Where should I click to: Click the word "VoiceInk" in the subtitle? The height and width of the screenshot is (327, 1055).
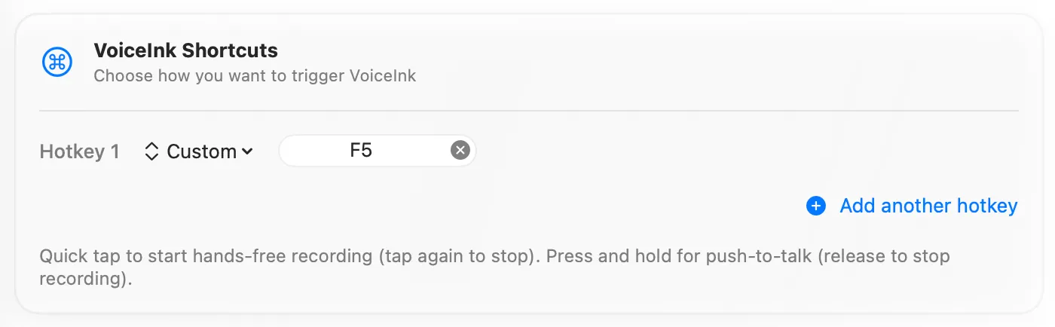[384, 75]
